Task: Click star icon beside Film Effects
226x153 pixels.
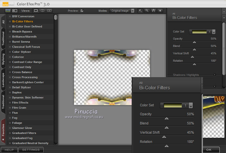Action: [10, 103]
